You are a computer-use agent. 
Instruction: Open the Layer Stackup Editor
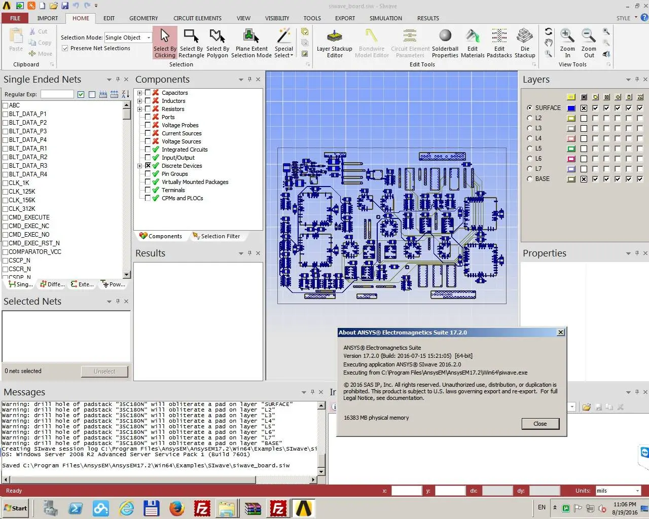[x=334, y=43]
